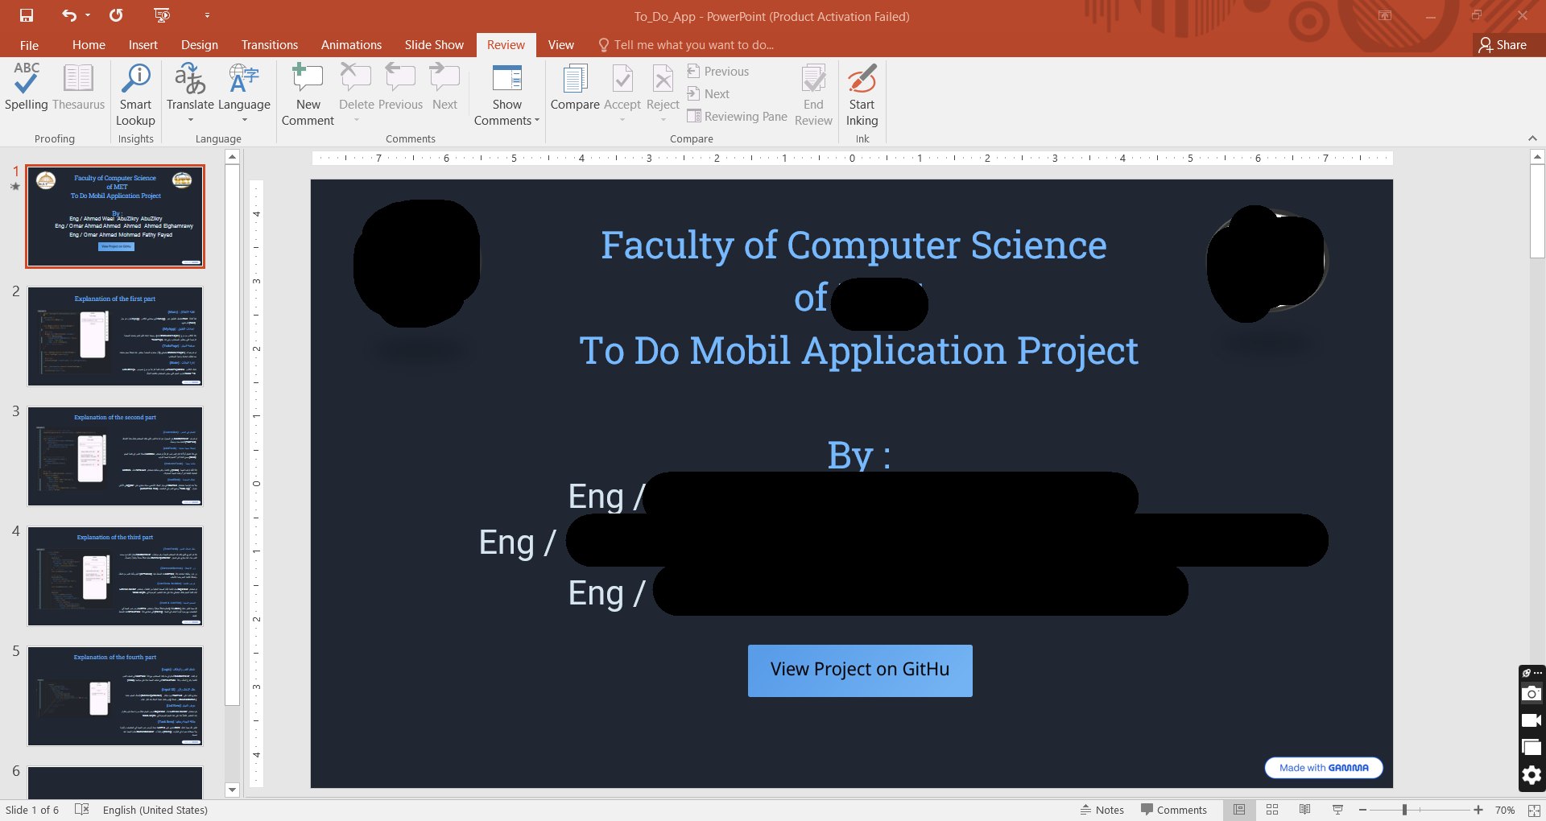Click English (United States) language indicator
The image size is (1546, 821).
[x=155, y=810]
